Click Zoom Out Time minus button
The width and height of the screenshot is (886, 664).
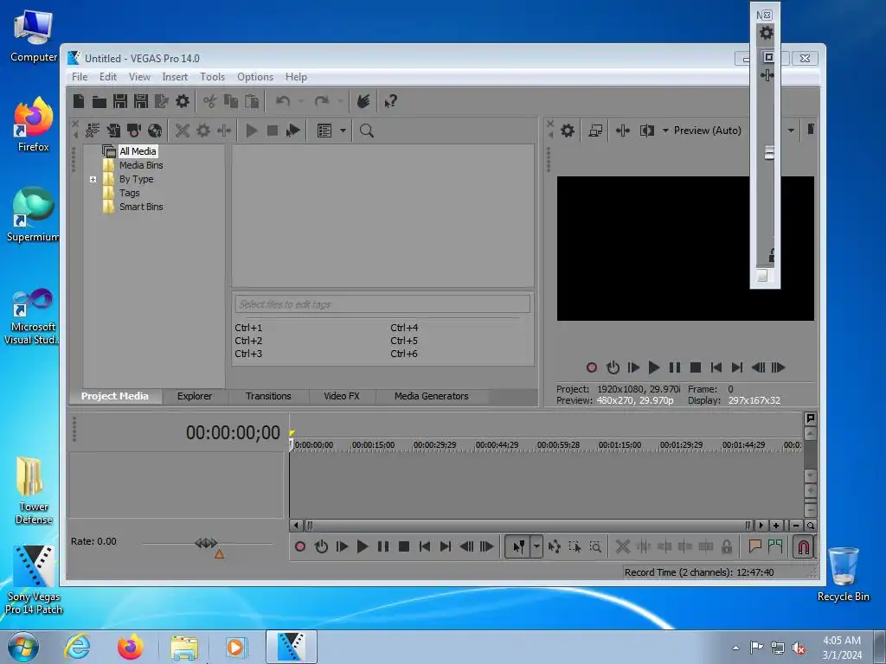796,526
